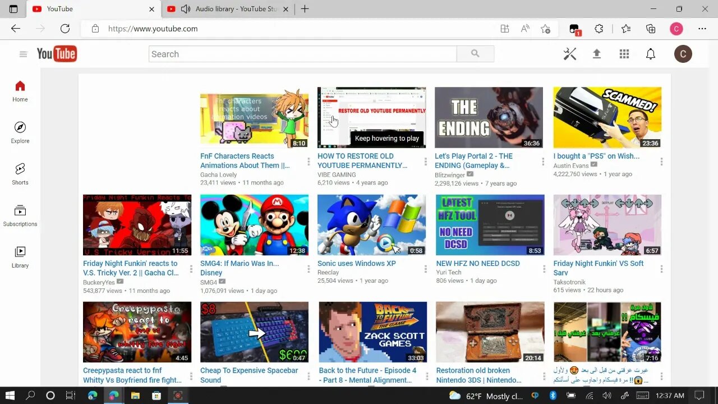The height and width of the screenshot is (404, 718).
Task: Open Library in the sidebar
Action: tap(20, 258)
